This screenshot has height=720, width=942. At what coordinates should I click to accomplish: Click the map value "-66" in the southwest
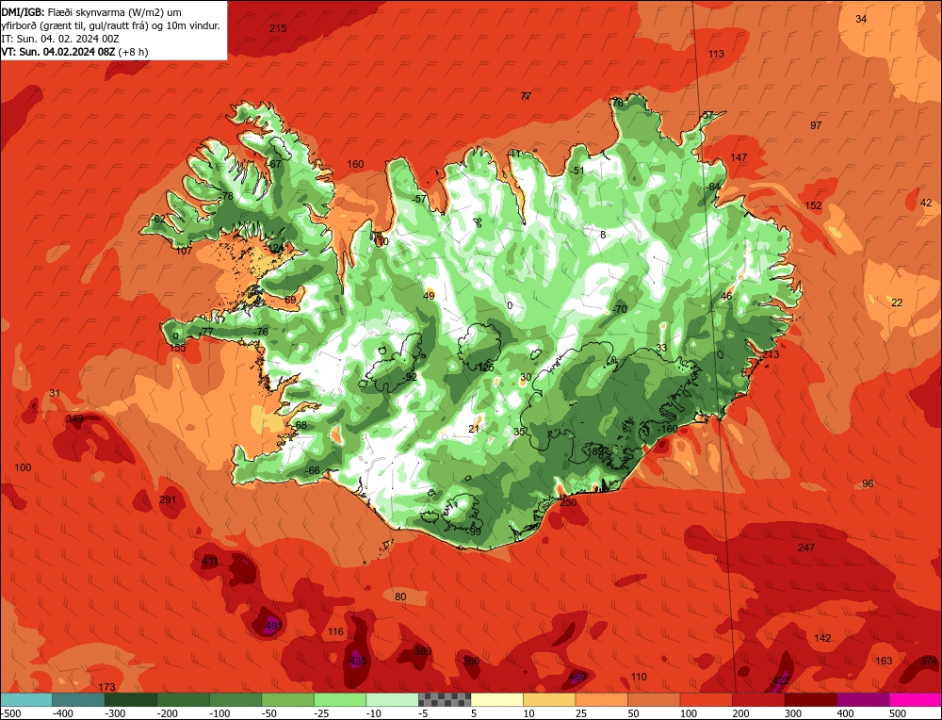(x=313, y=470)
